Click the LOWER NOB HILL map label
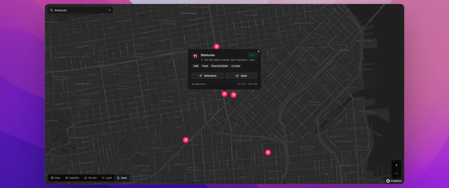Screen dimensions: 449x188 [242, 32]
